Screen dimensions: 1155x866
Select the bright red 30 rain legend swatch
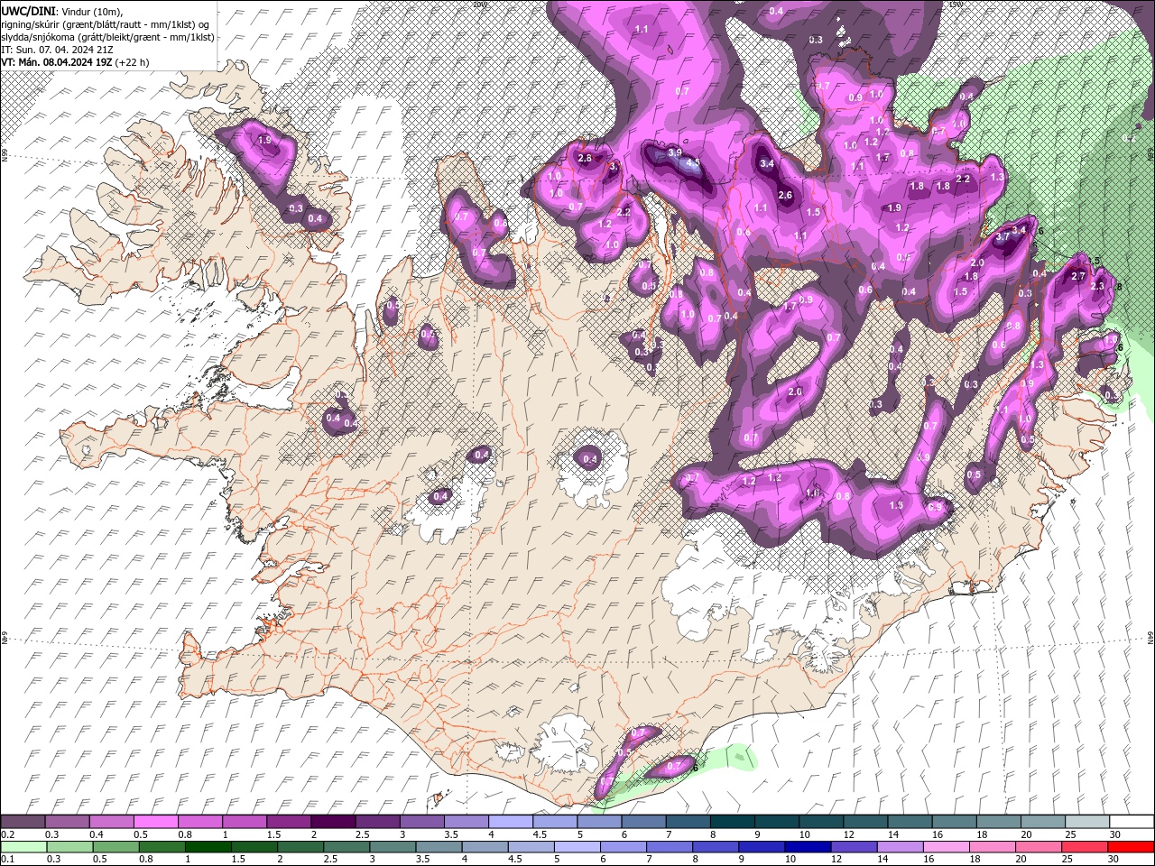pyautogui.click(x=1130, y=847)
